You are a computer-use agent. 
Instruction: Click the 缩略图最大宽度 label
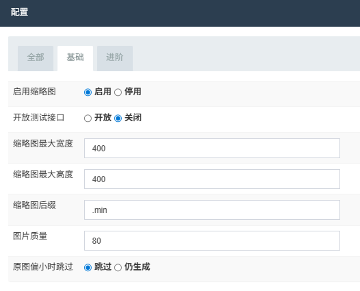point(43,144)
